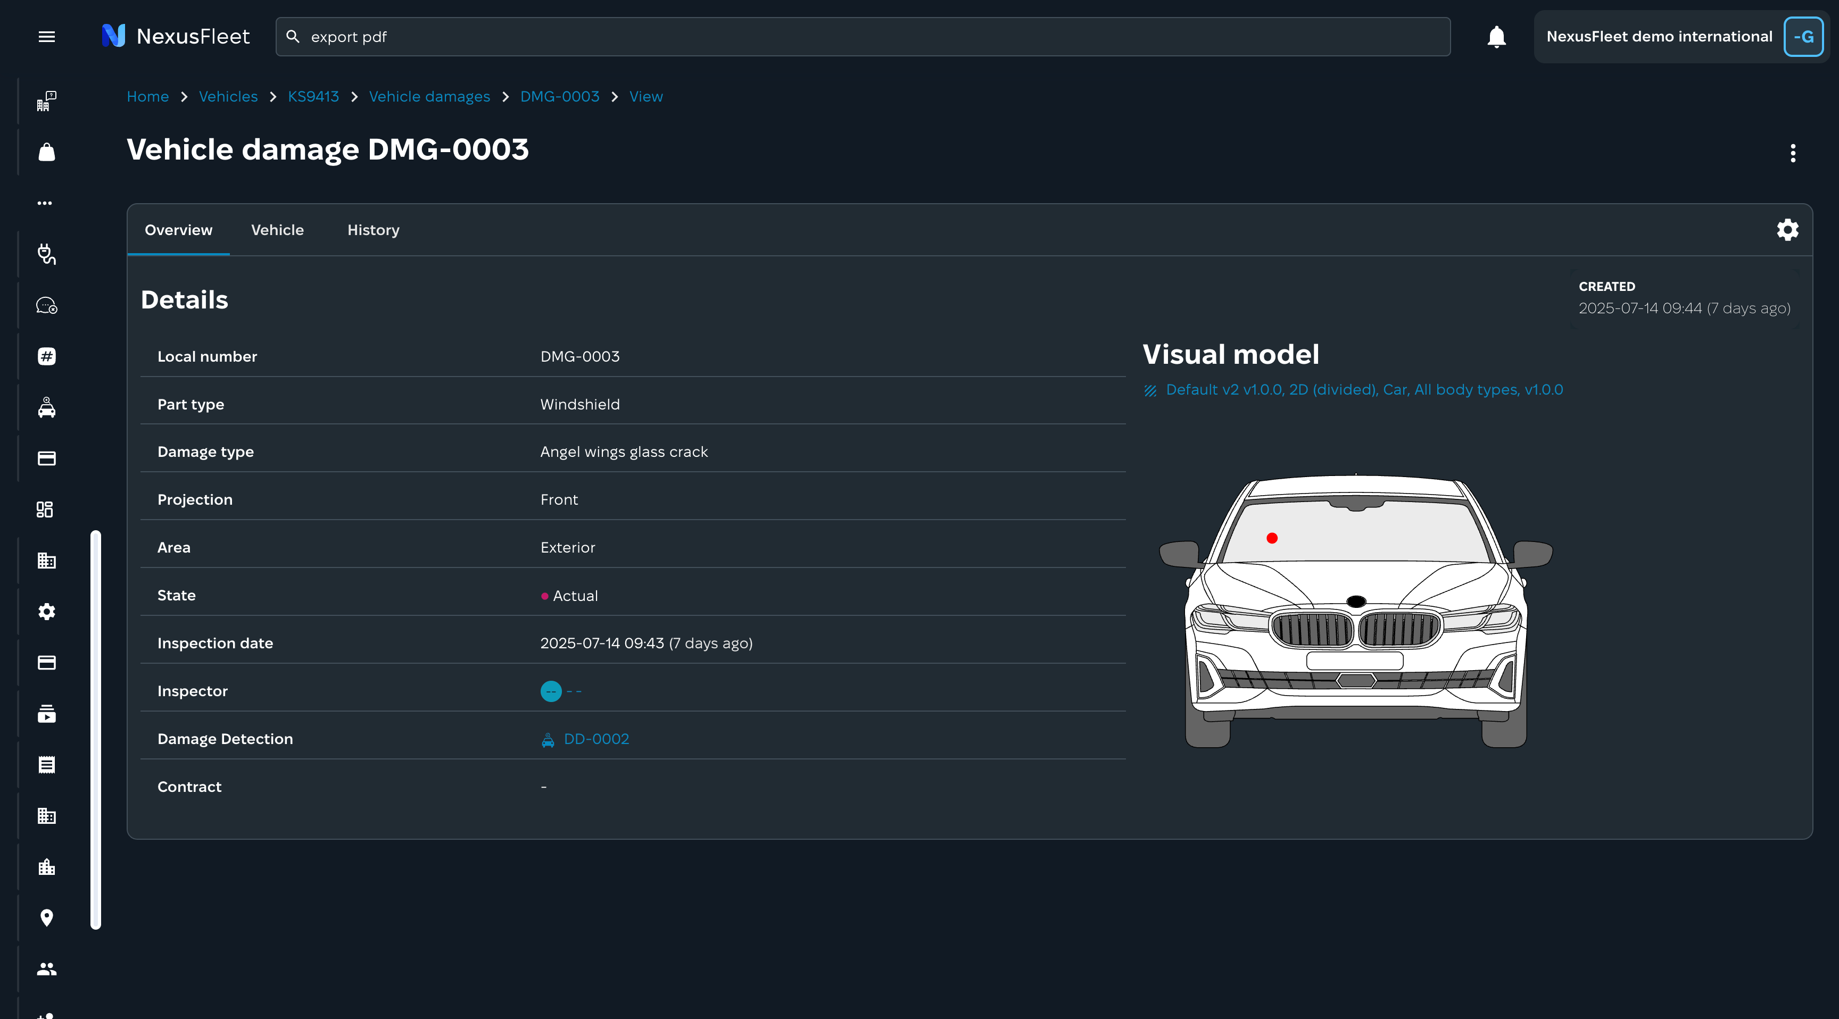This screenshot has height=1019, width=1839.
Task: Click the KS9413 breadcrumb link
Action: 313,96
